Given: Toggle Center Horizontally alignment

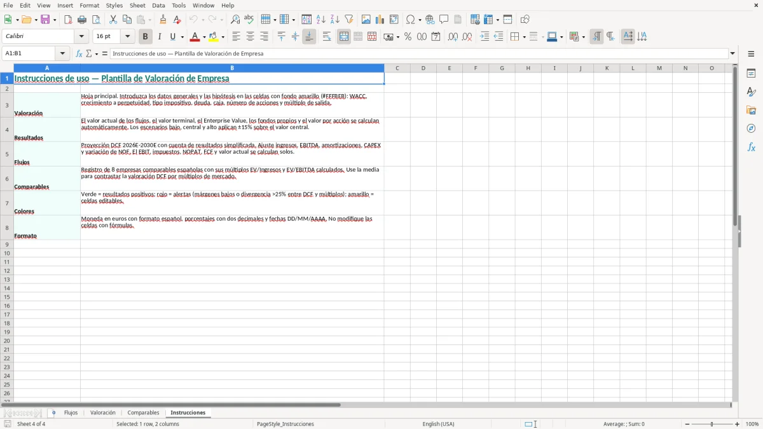Looking at the screenshot, I should [250, 37].
